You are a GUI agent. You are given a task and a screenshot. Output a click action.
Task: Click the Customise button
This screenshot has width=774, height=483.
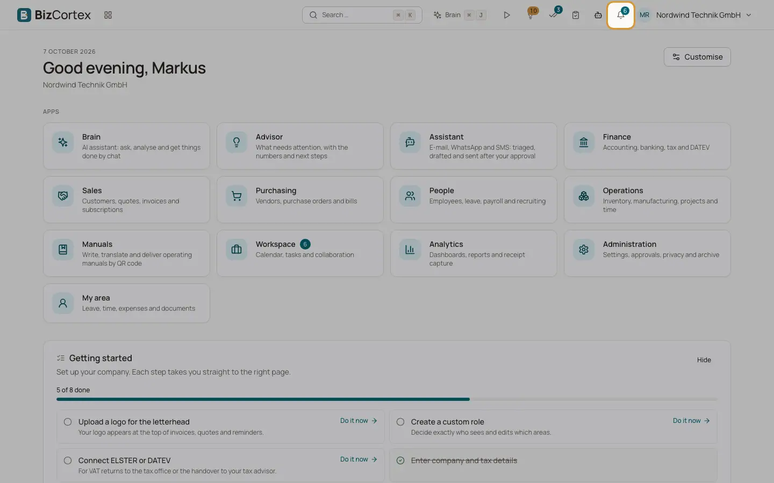click(697, 57)
